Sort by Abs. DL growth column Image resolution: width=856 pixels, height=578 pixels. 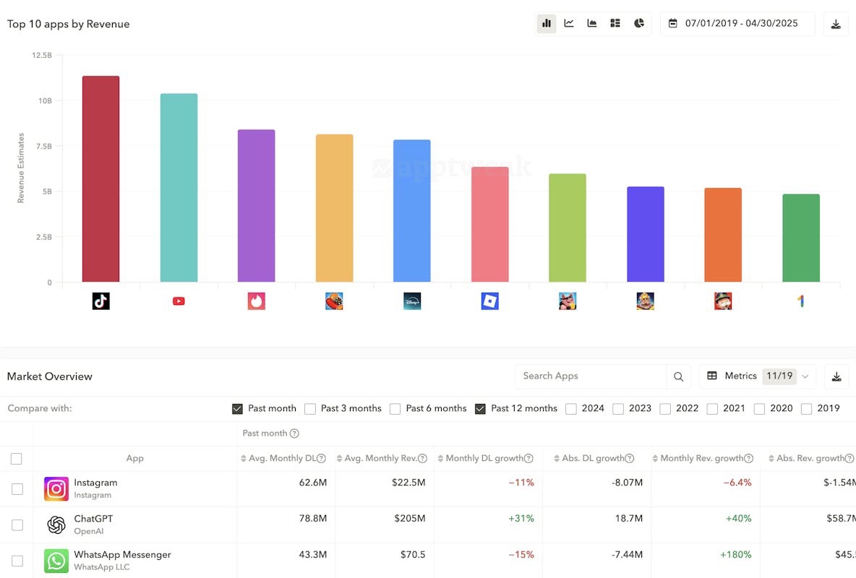pos(557,459)
